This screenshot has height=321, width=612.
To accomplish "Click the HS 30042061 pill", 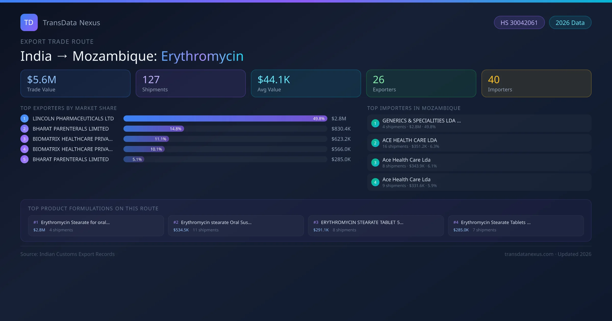I will 519,23.
